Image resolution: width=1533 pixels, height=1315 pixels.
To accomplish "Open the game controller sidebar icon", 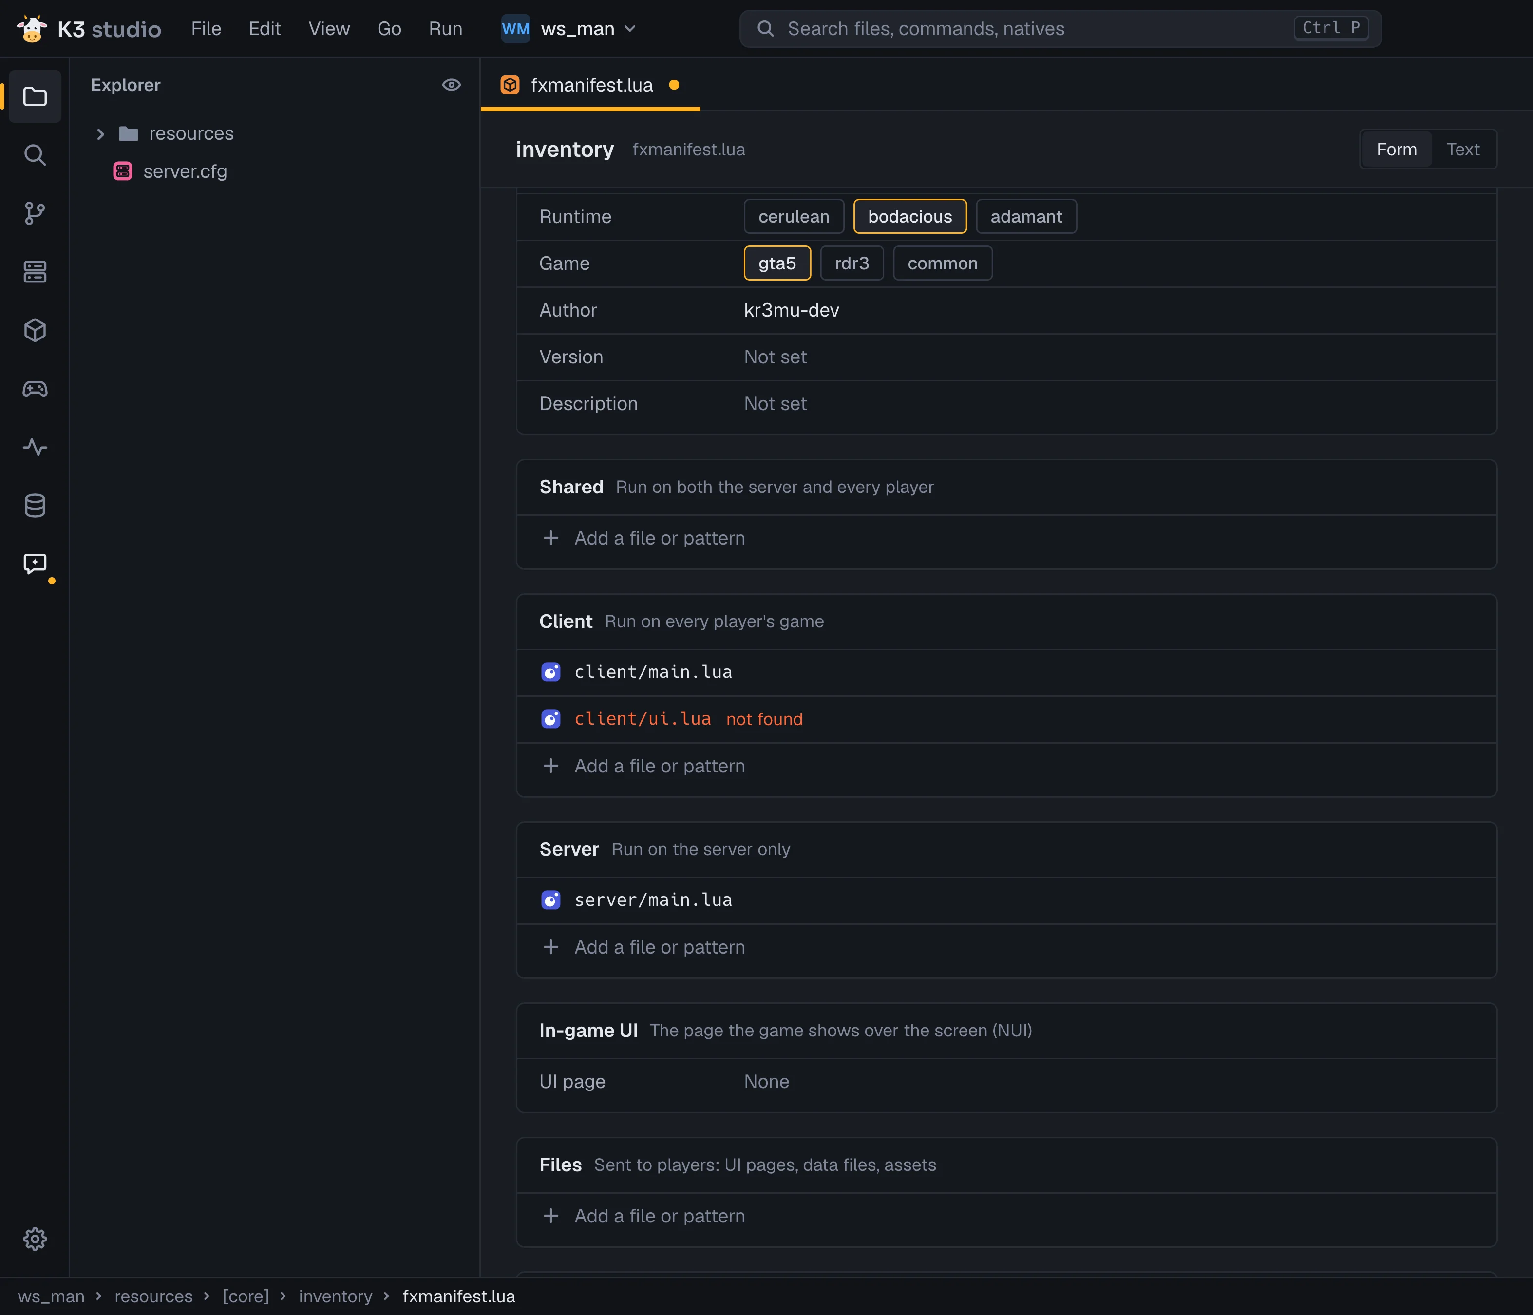I will click(x=35, y=388).
